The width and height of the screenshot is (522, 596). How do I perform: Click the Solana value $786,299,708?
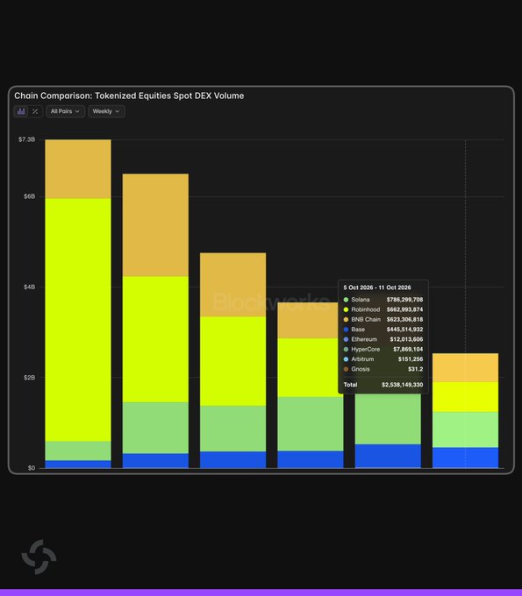(x=404, y=300)
